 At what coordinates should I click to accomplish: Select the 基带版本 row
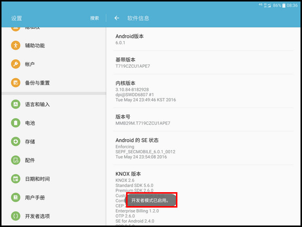click(x=203, y=63)
